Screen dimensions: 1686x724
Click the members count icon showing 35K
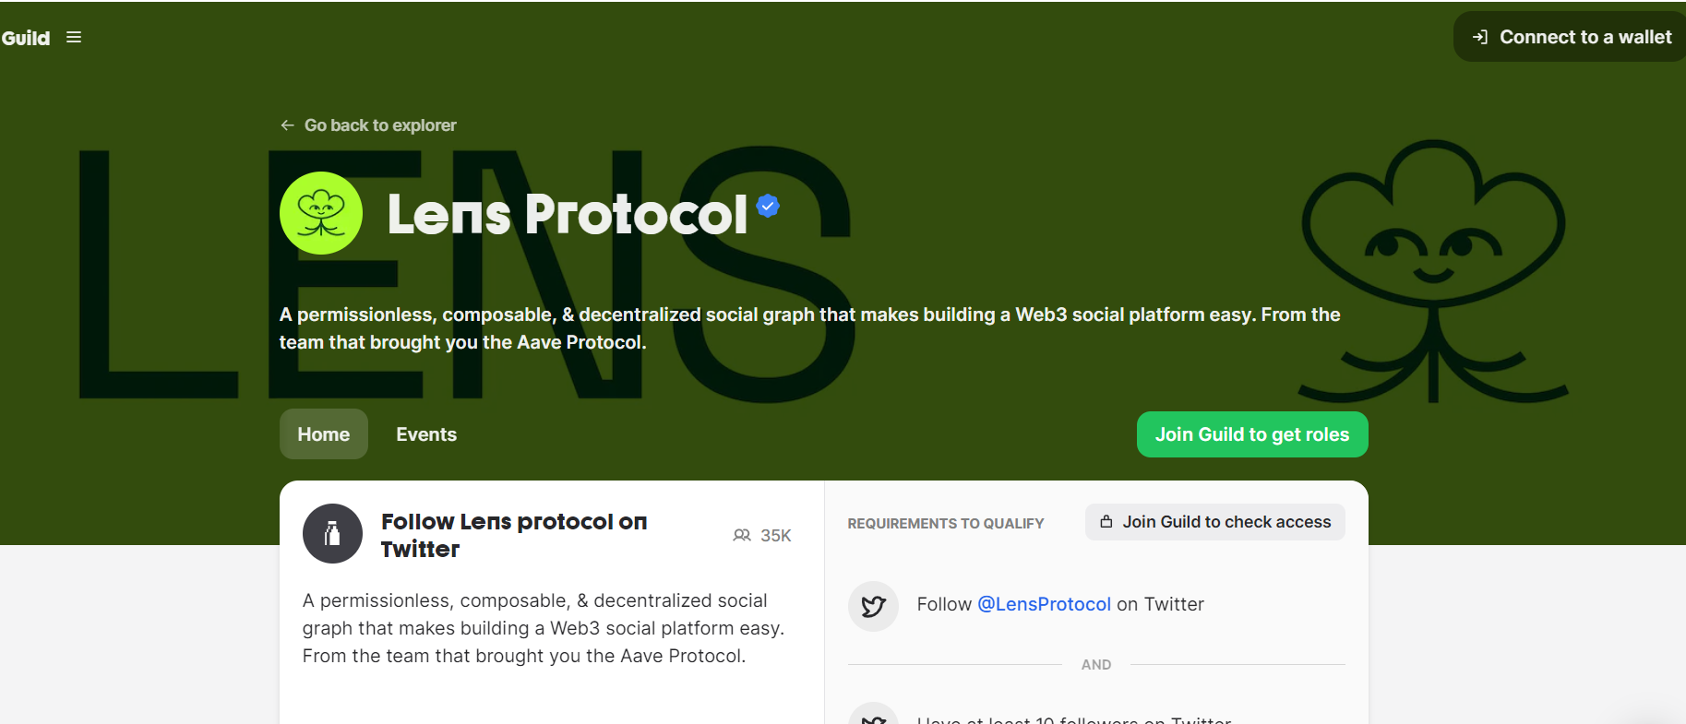coord(742,536)
